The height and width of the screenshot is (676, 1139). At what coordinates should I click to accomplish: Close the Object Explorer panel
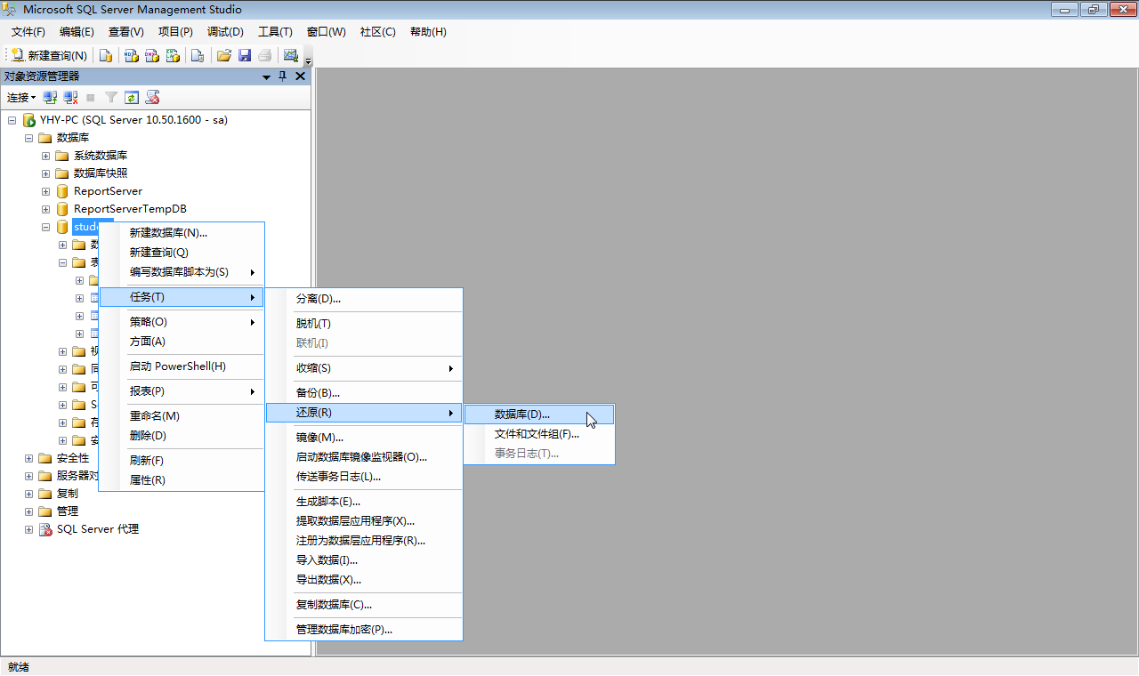tap(300, 76)
